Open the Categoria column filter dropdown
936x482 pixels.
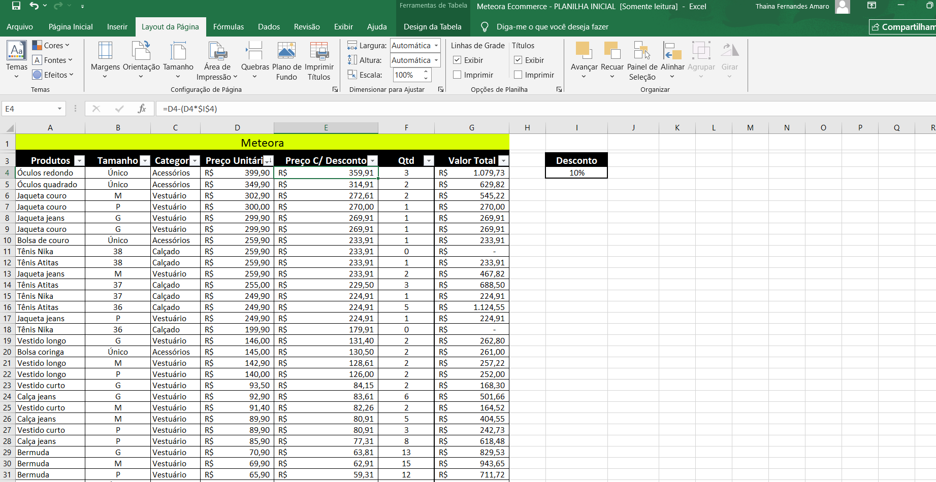195,161
